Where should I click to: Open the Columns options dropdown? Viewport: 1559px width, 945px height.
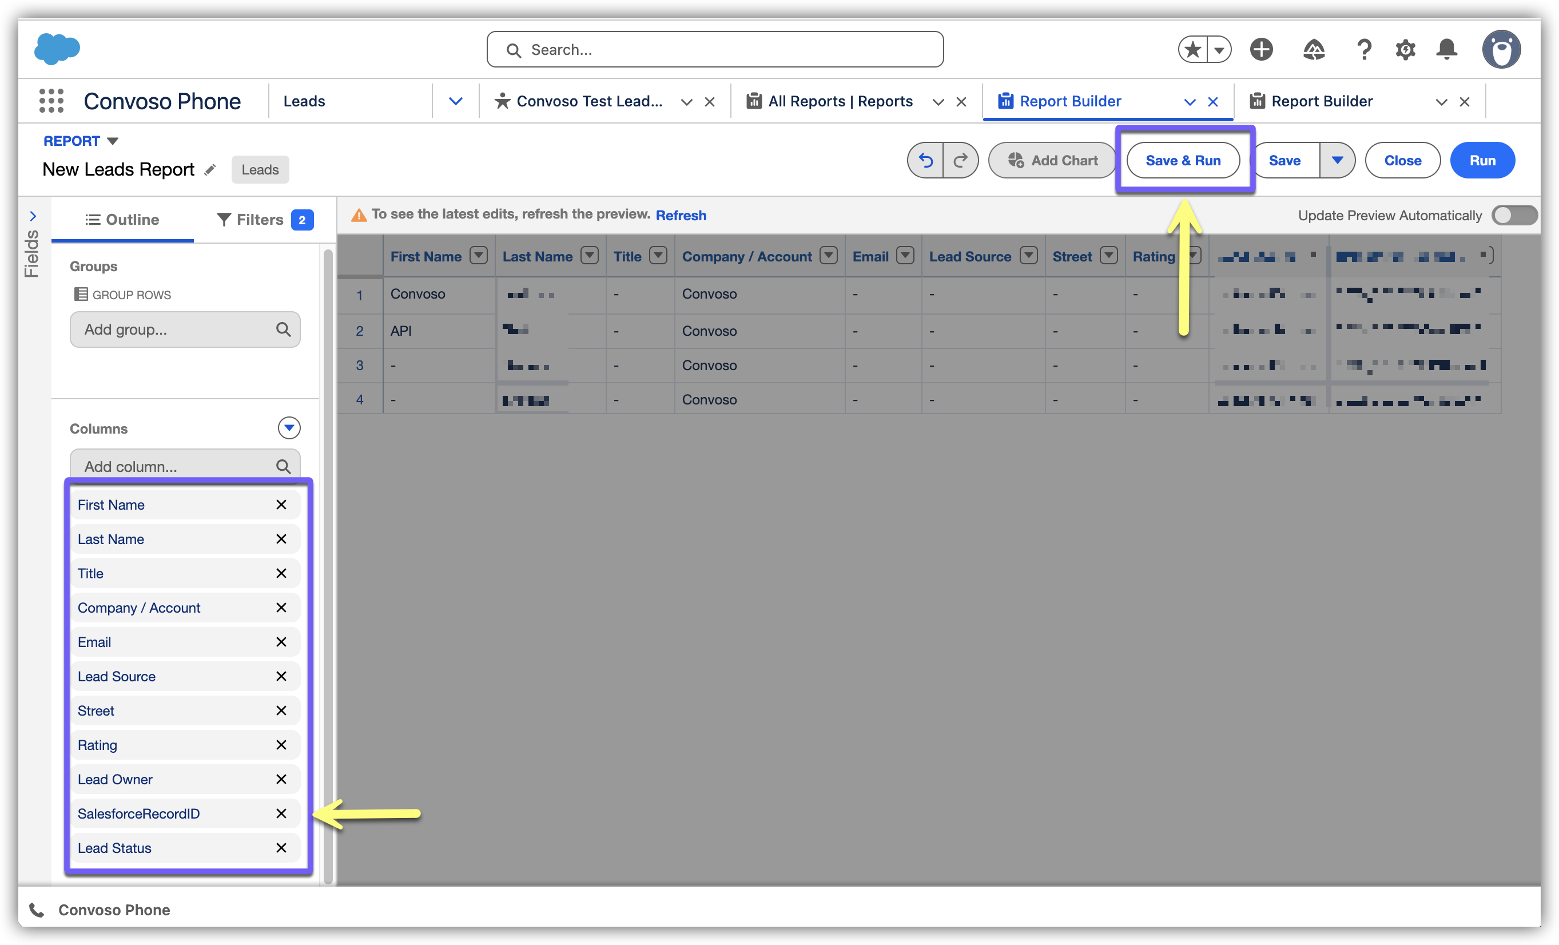tap(289, 428)
